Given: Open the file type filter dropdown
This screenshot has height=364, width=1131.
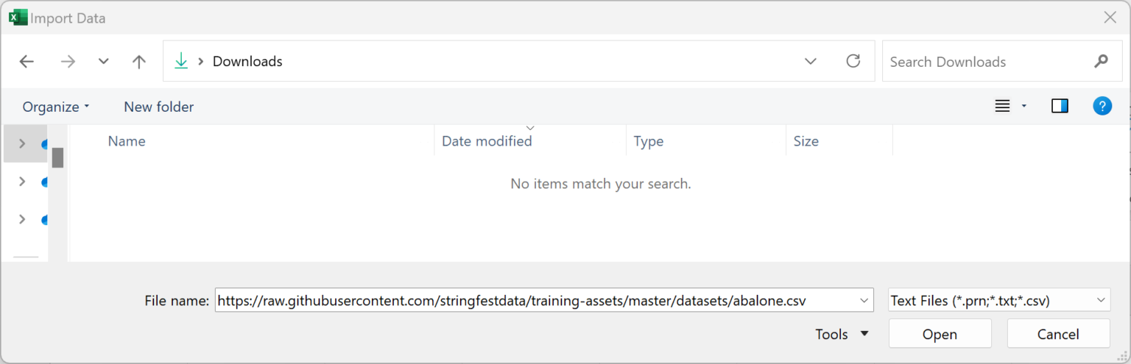Looking at the screenshot, I should point(999,300).
